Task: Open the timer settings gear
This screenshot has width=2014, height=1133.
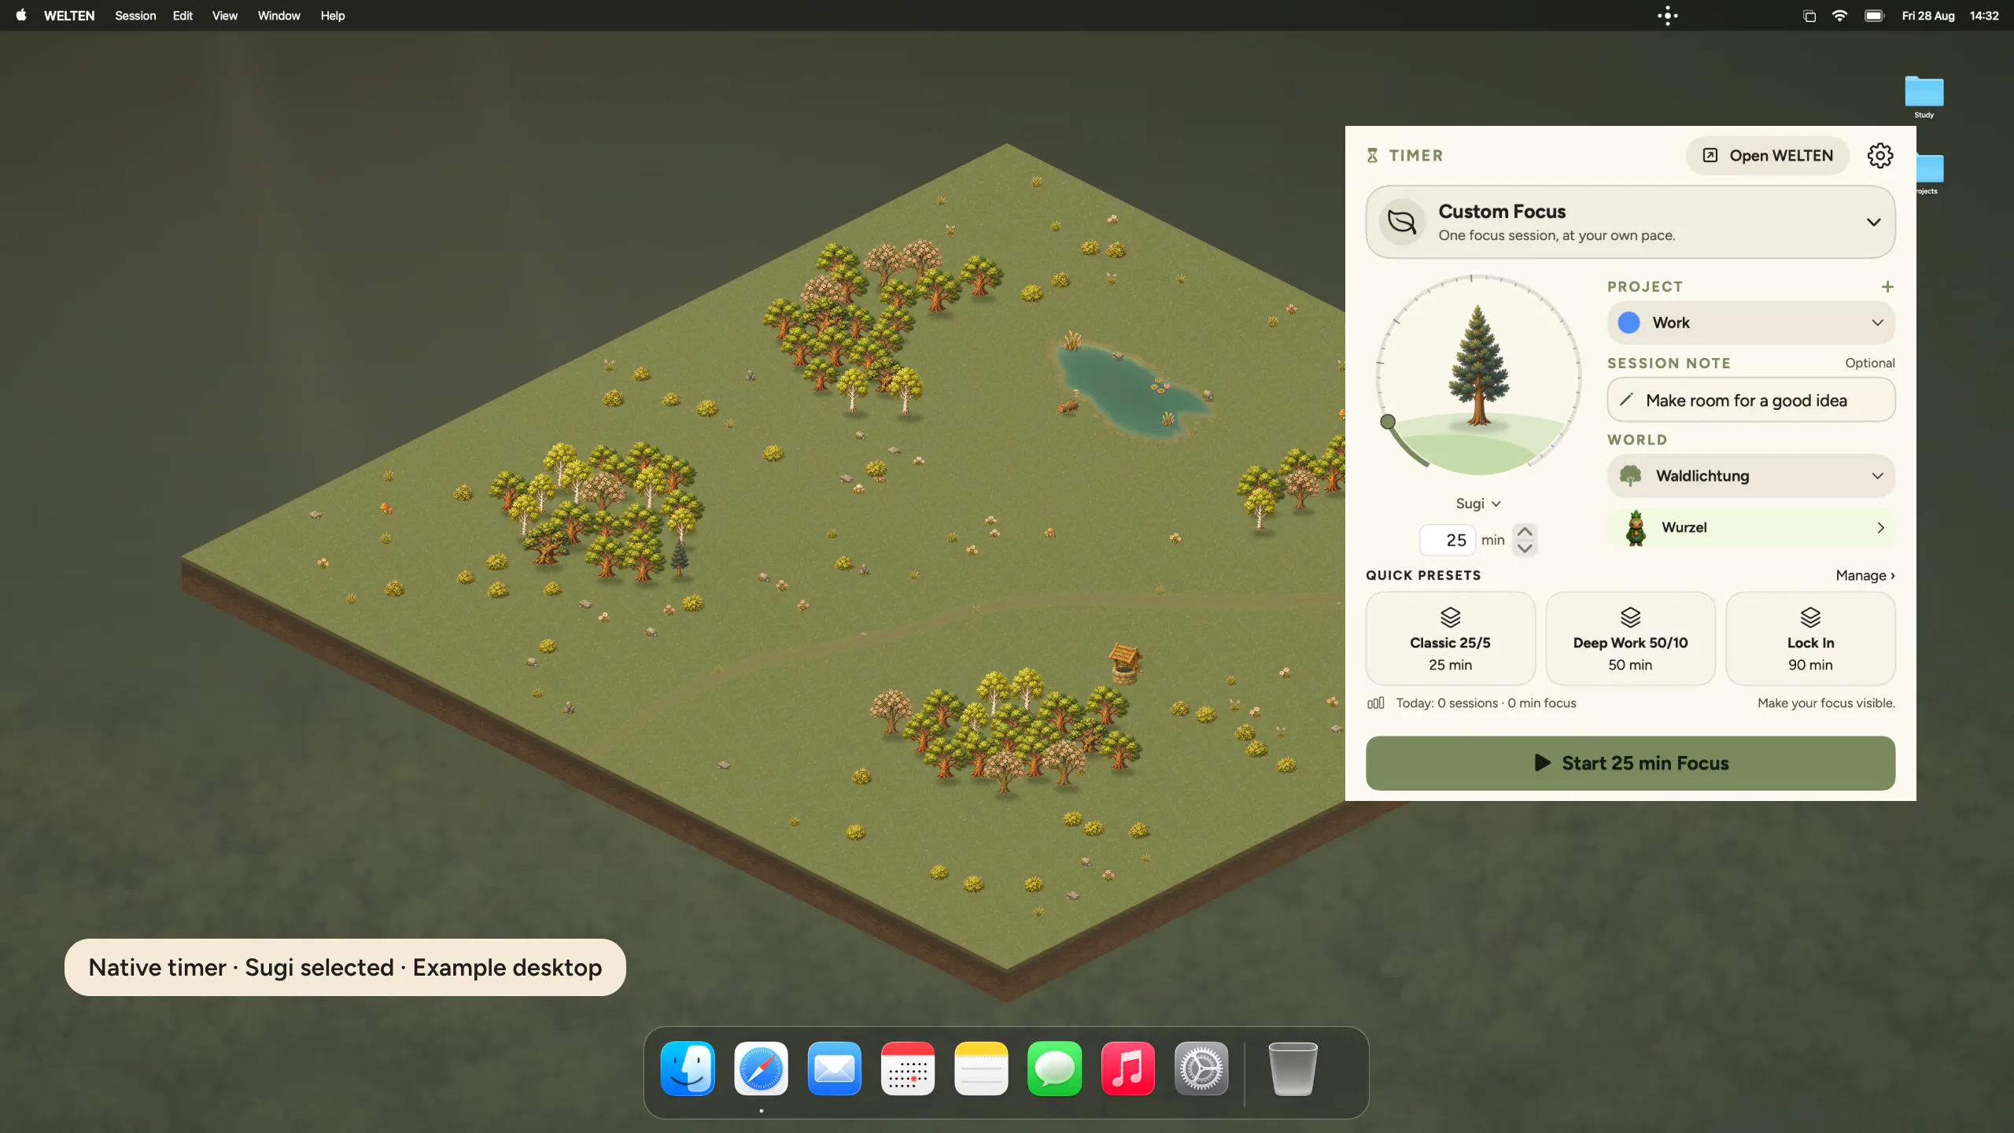Action: click(x=1879, y=155)
